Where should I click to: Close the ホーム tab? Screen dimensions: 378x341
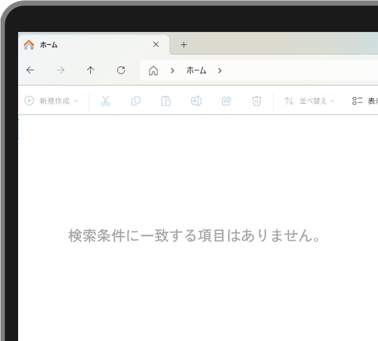(156, 45)
